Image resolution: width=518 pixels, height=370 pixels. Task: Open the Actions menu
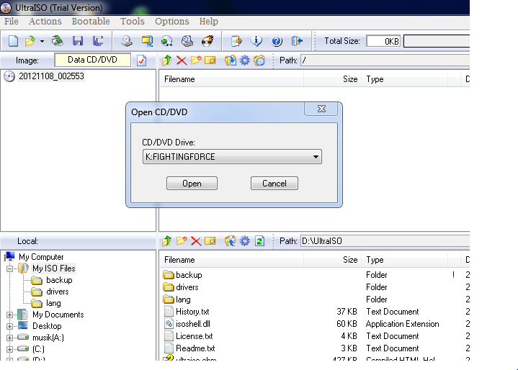point(45,22)
